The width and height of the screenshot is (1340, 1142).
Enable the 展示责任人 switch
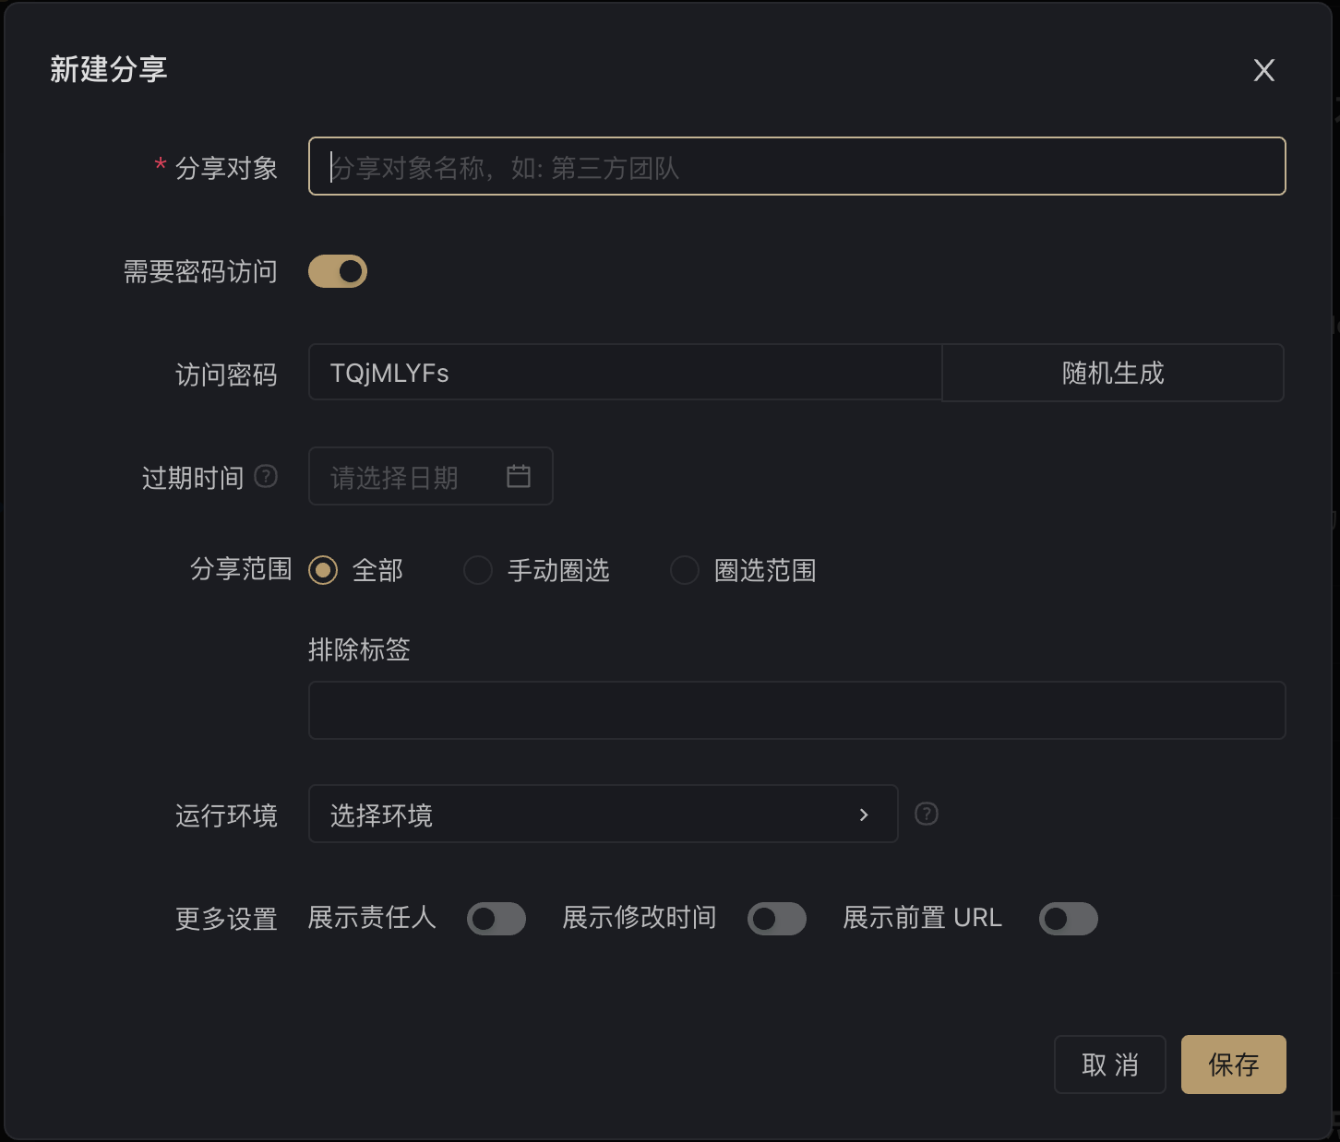pos(497,919)
